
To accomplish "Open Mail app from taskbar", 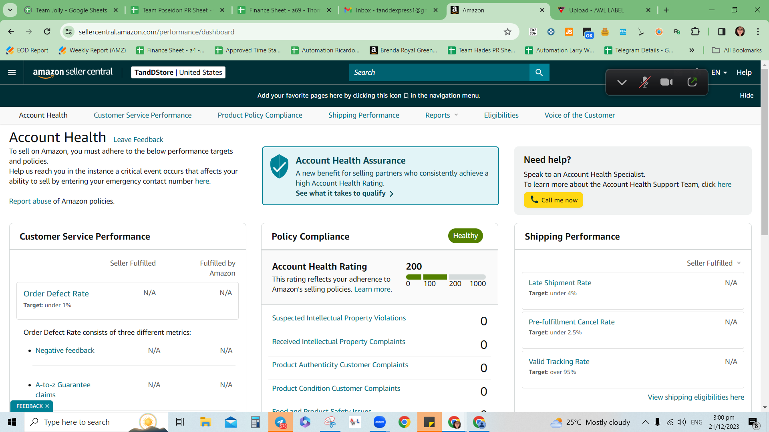I will 231,422.
